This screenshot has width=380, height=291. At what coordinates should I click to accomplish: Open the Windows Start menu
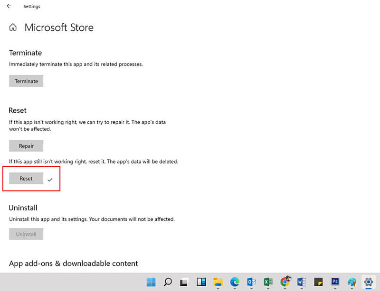point(151,282)
